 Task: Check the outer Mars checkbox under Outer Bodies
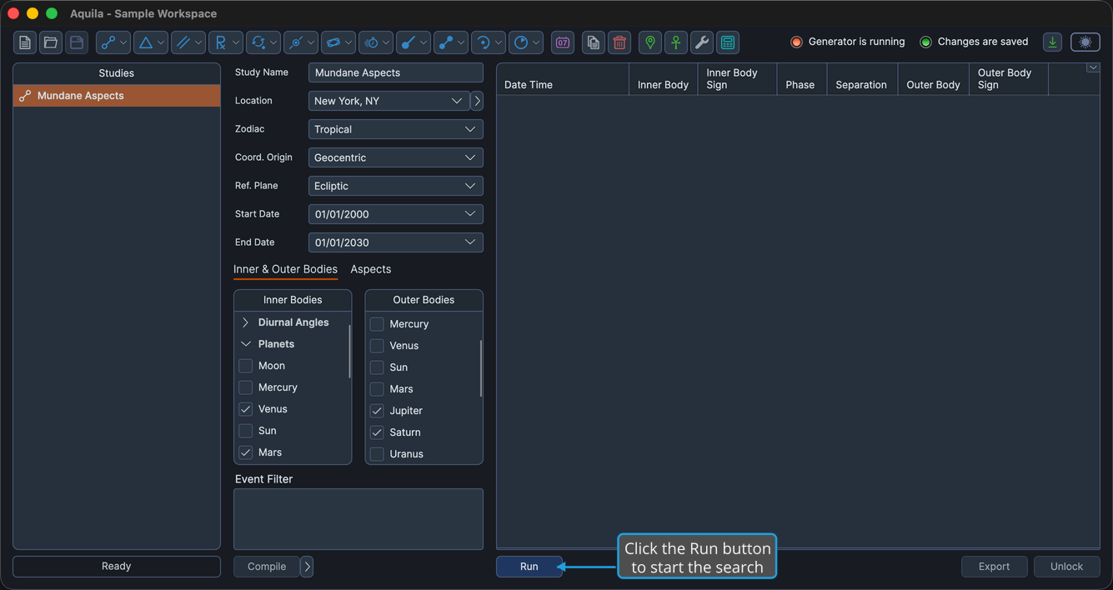[377, 389]
